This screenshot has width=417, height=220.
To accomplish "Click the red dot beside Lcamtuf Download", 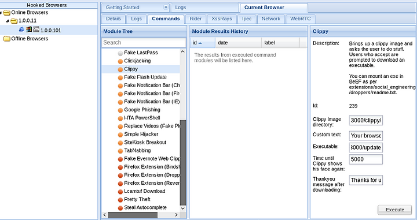I will tap(120, 192).
